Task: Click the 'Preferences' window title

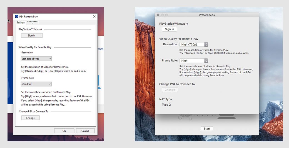Action: 207,15
